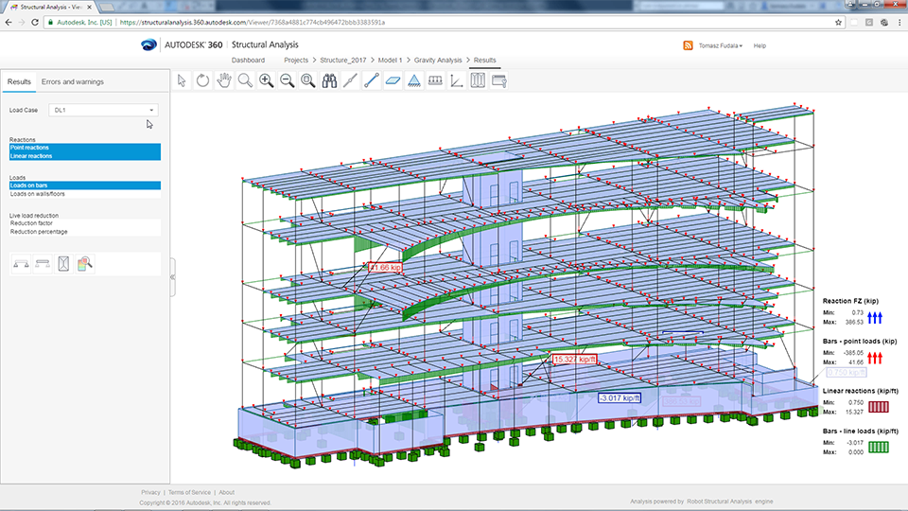
Task: Click the zoom in magnifier
Action: pos(266,81)
